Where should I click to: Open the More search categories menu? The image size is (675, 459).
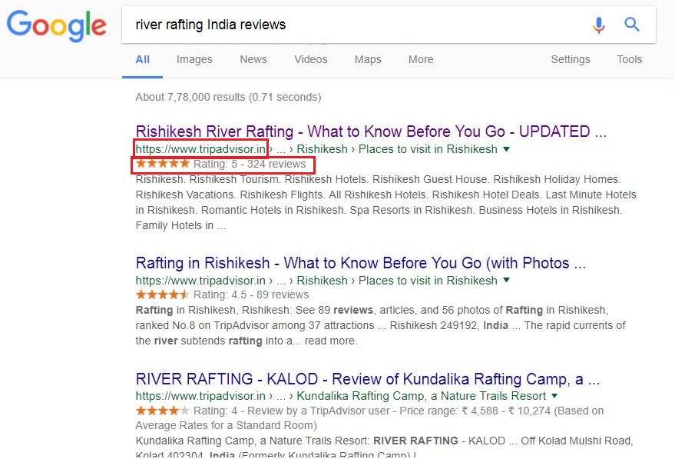421,59
